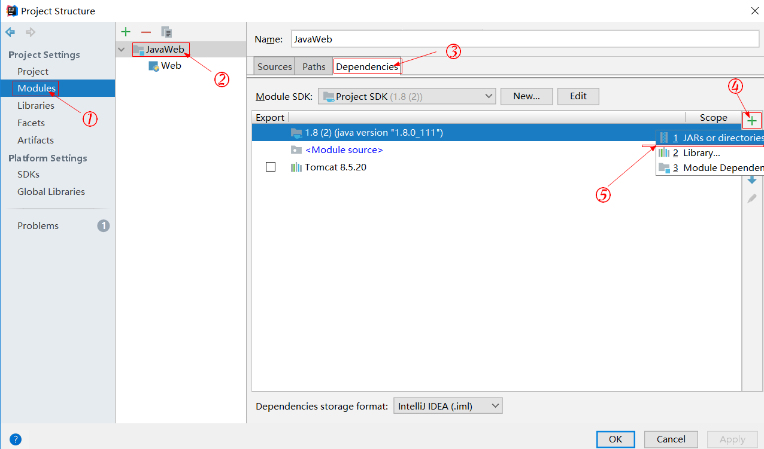This screenshot has height=449, width=764.
Task: Switch to the Paths tab
Action: point(314,66)
